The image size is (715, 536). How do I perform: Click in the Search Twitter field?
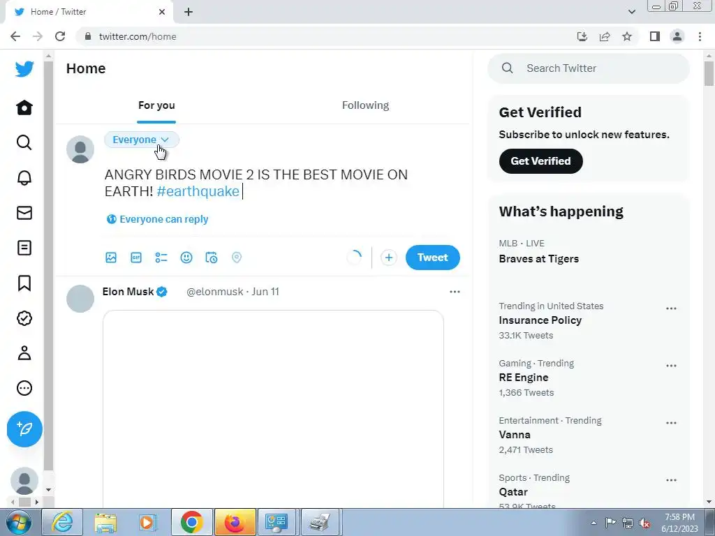click(x=588, y=68)
